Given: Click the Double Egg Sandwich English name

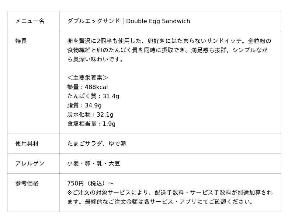Looking at the screenshot, I should (158, 21).
